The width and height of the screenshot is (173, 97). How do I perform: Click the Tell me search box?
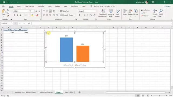coord(104,6)
